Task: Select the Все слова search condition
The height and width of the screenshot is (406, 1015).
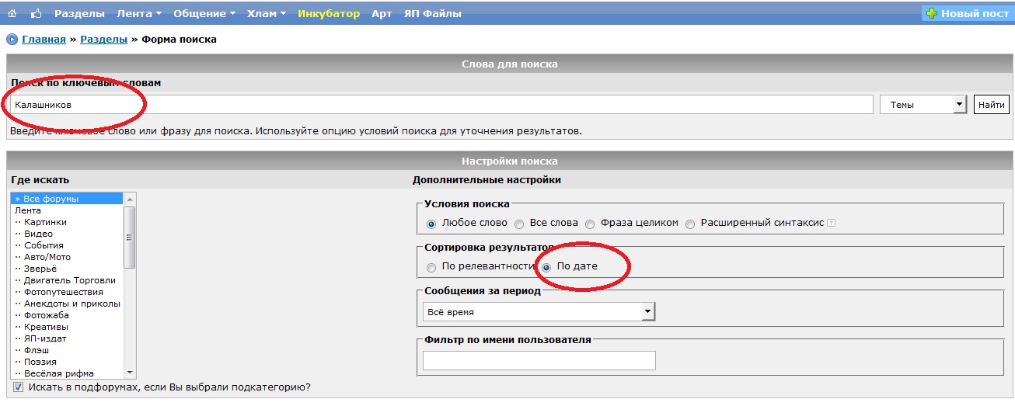Action: [519, 224]
